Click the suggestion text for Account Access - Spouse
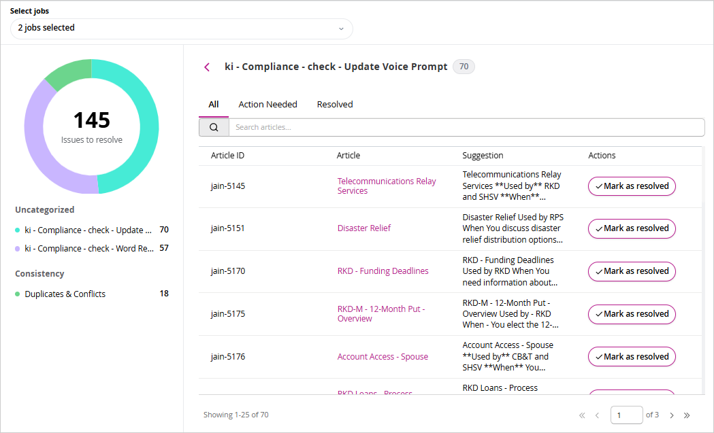Screen dimensions: 714x433 508,357
